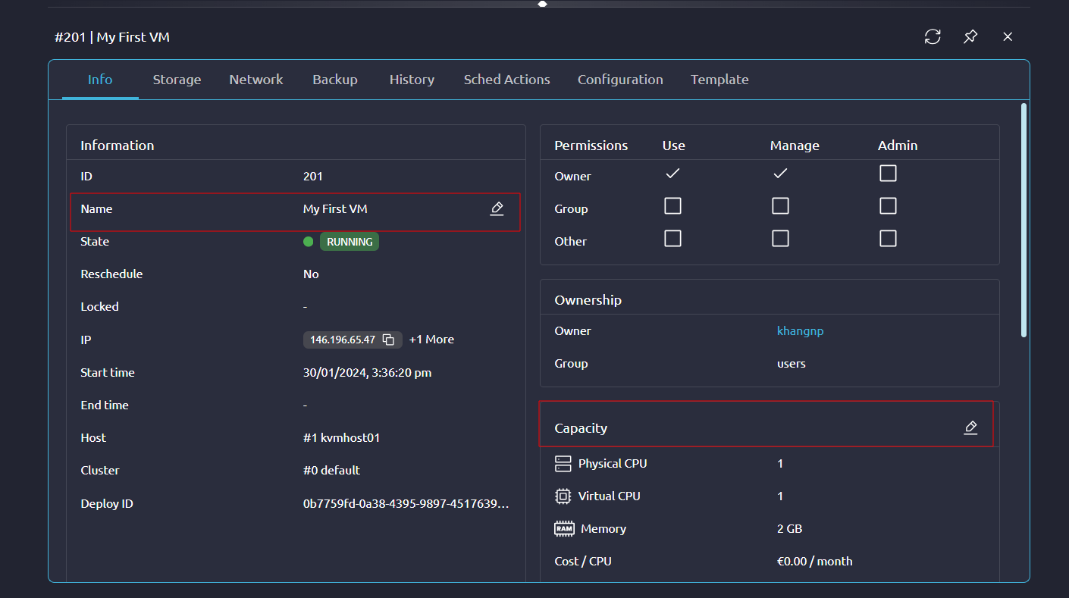Click the Virtual CPU chip icon

point(563,496)
